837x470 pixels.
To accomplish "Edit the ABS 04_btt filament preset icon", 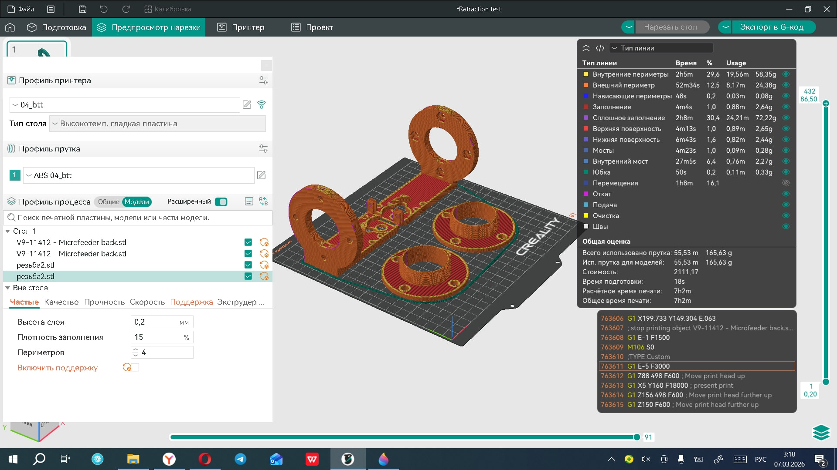I will coord(261,175).
